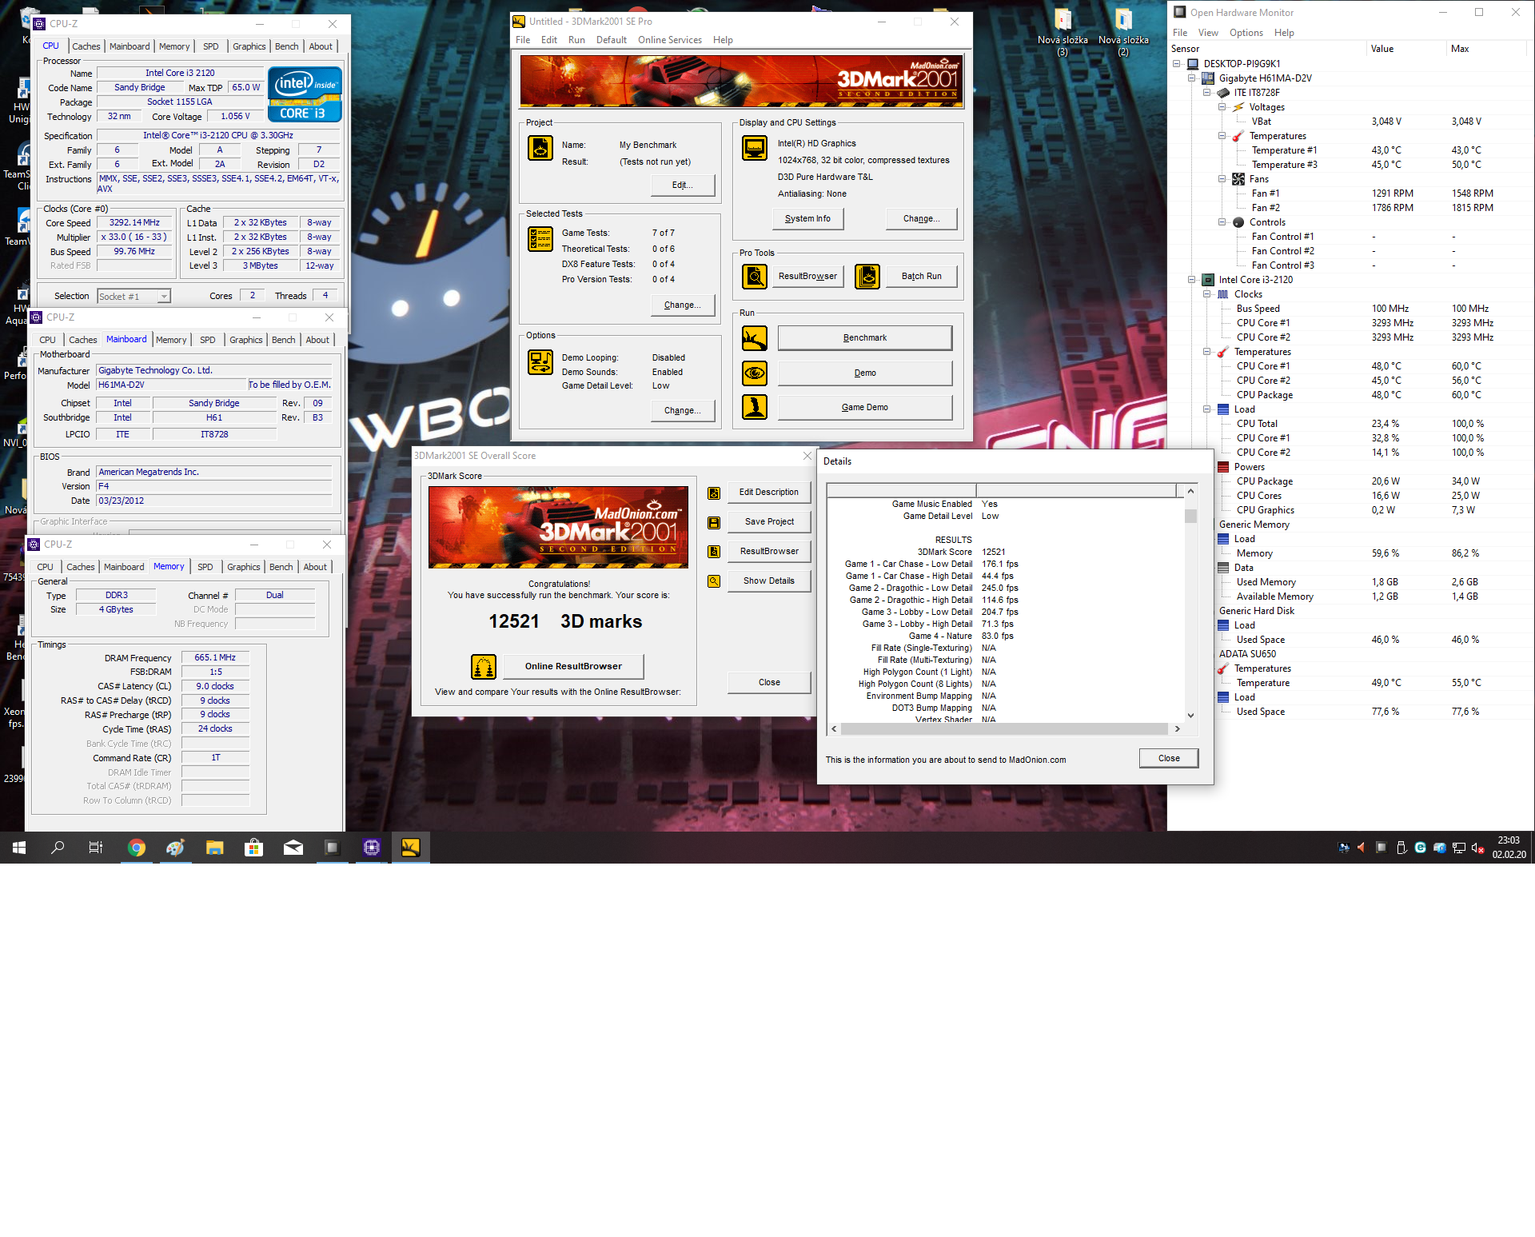Click the Details scrollbar down arrow
Viewport: 1535px width, 1237px height.
point(1190,716)
